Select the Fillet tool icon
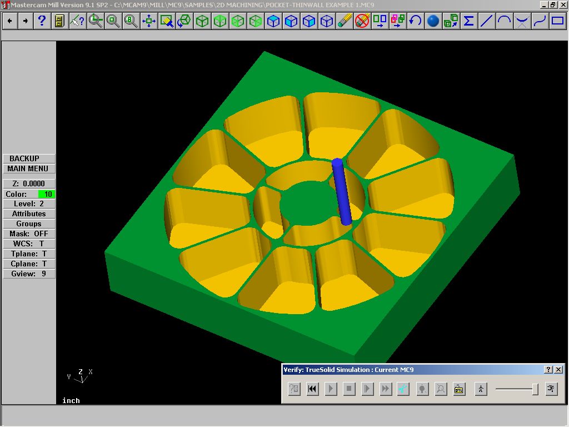569x427 pixels. click(x=522, y=21)
